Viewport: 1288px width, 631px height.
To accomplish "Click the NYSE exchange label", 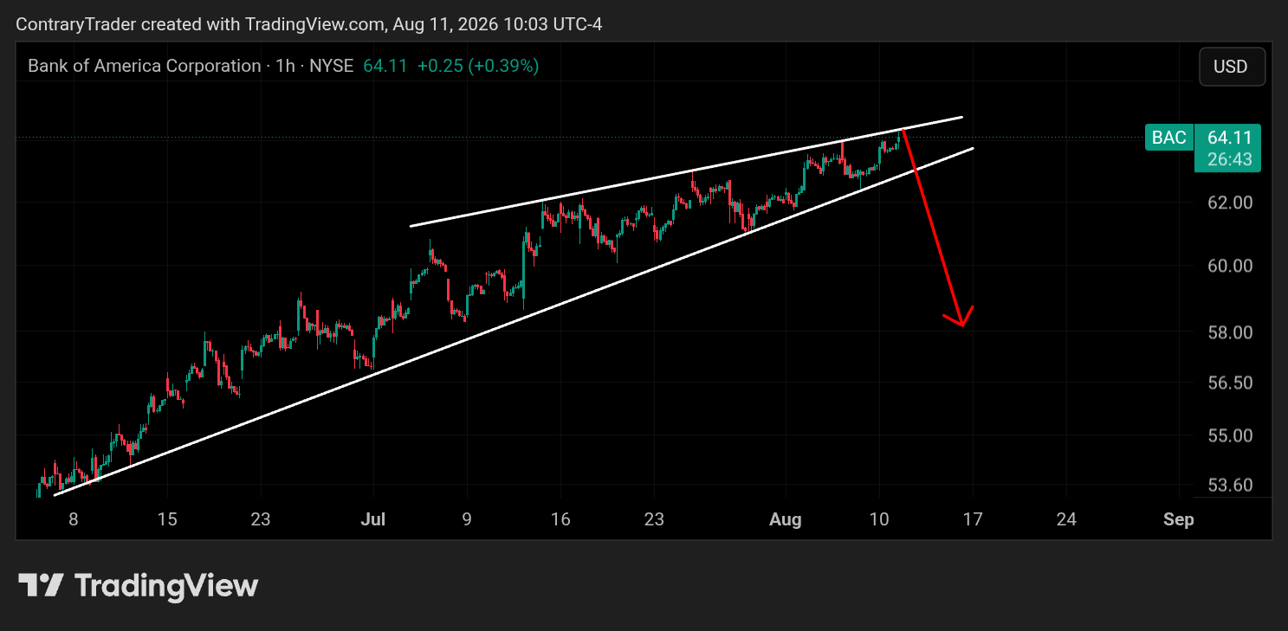I will click(332, 66).
